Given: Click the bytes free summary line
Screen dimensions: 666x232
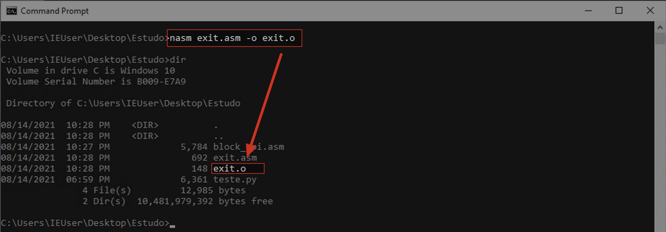Looking at the screenshot, I should click(x=178, y=201).
